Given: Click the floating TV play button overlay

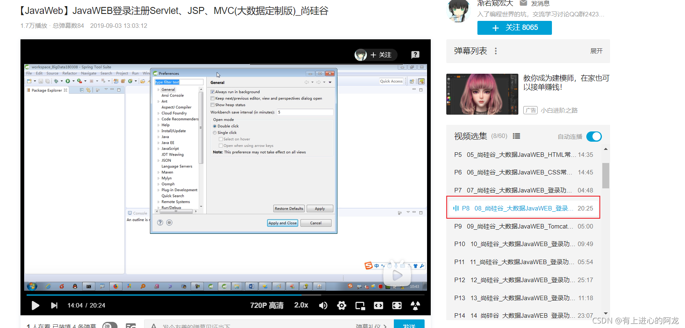Looking at the screenshot, I should tap(397, 274).
